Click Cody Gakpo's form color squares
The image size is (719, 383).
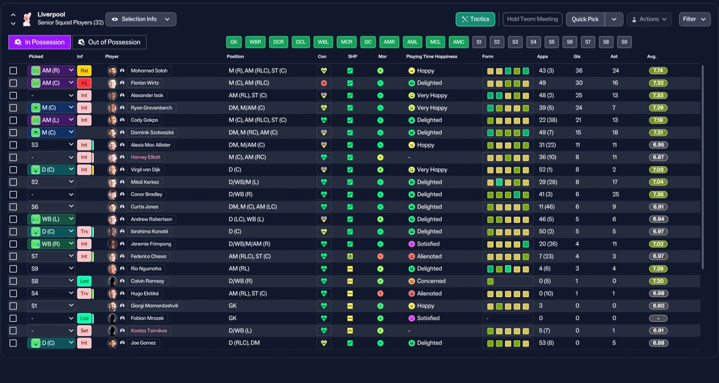[x=508, y=120]
